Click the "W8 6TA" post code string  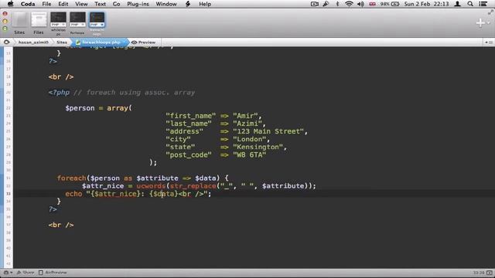click(249, 154)
